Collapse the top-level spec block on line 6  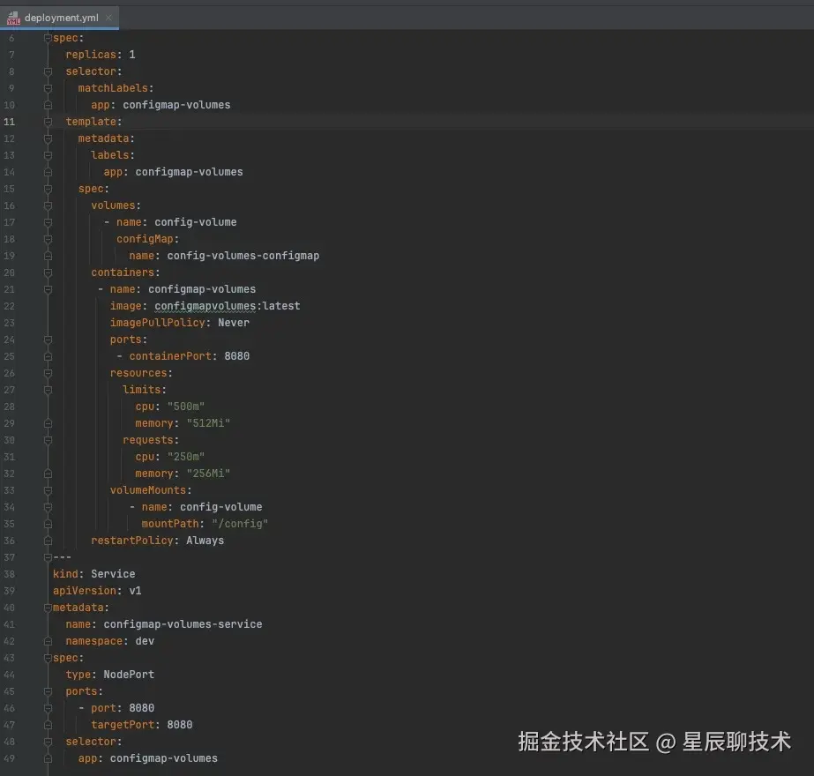[x=48, y=38]
